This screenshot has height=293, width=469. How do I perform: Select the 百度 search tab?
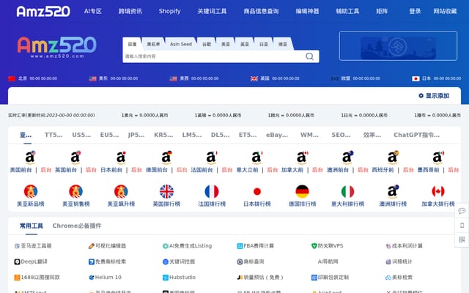click(132, 44)
